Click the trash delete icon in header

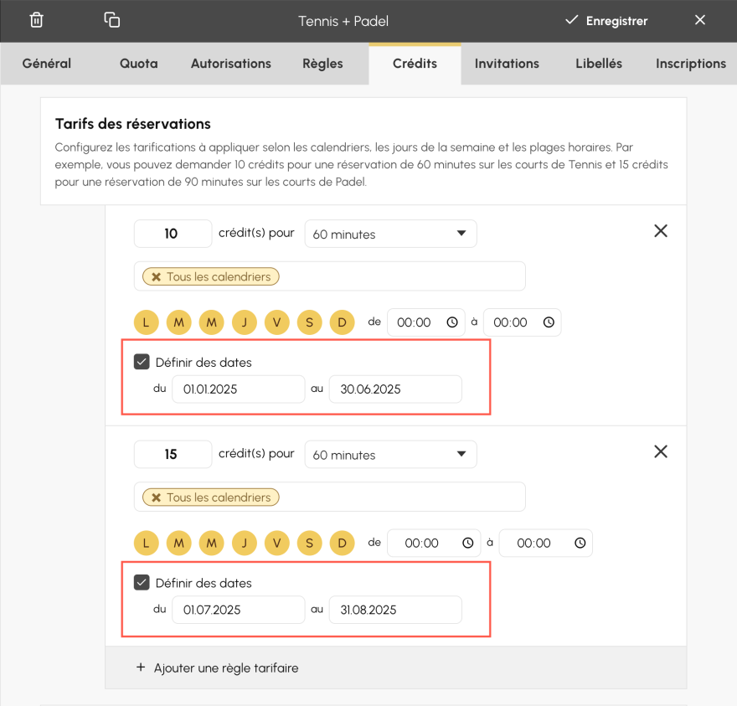click(36, 20)
